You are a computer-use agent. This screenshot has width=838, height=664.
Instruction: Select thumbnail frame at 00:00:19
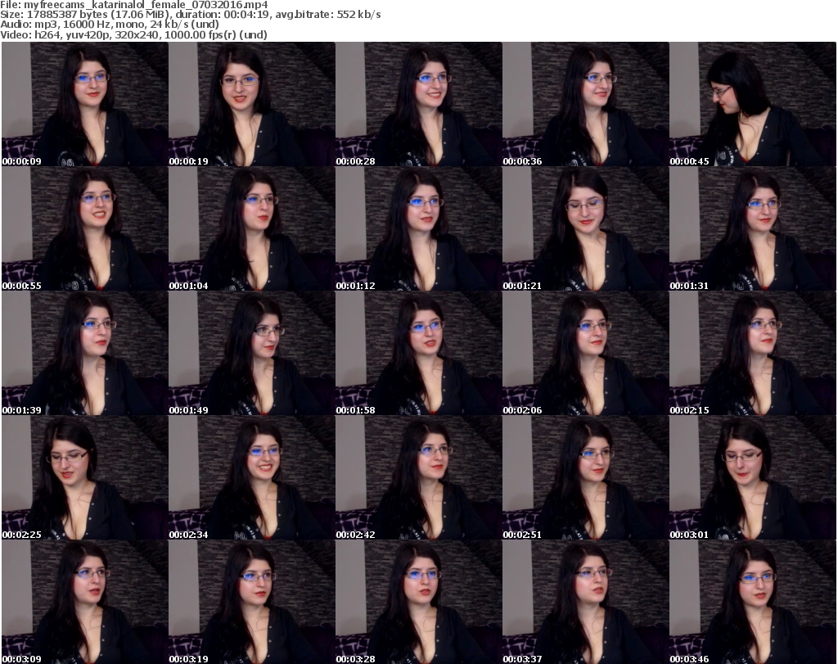(252, 104)
